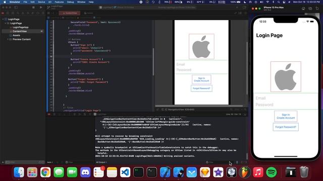Screen dimensions: 323x181
Task: Click the console trash clear icon
Action: coord(237,162)
